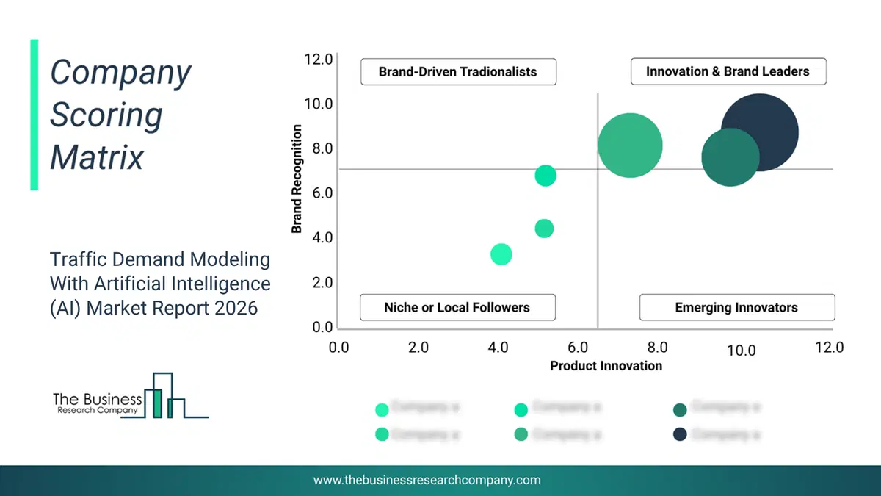Click the large medium-green chart bubble
881x496 pixels.
pos(630,145)
